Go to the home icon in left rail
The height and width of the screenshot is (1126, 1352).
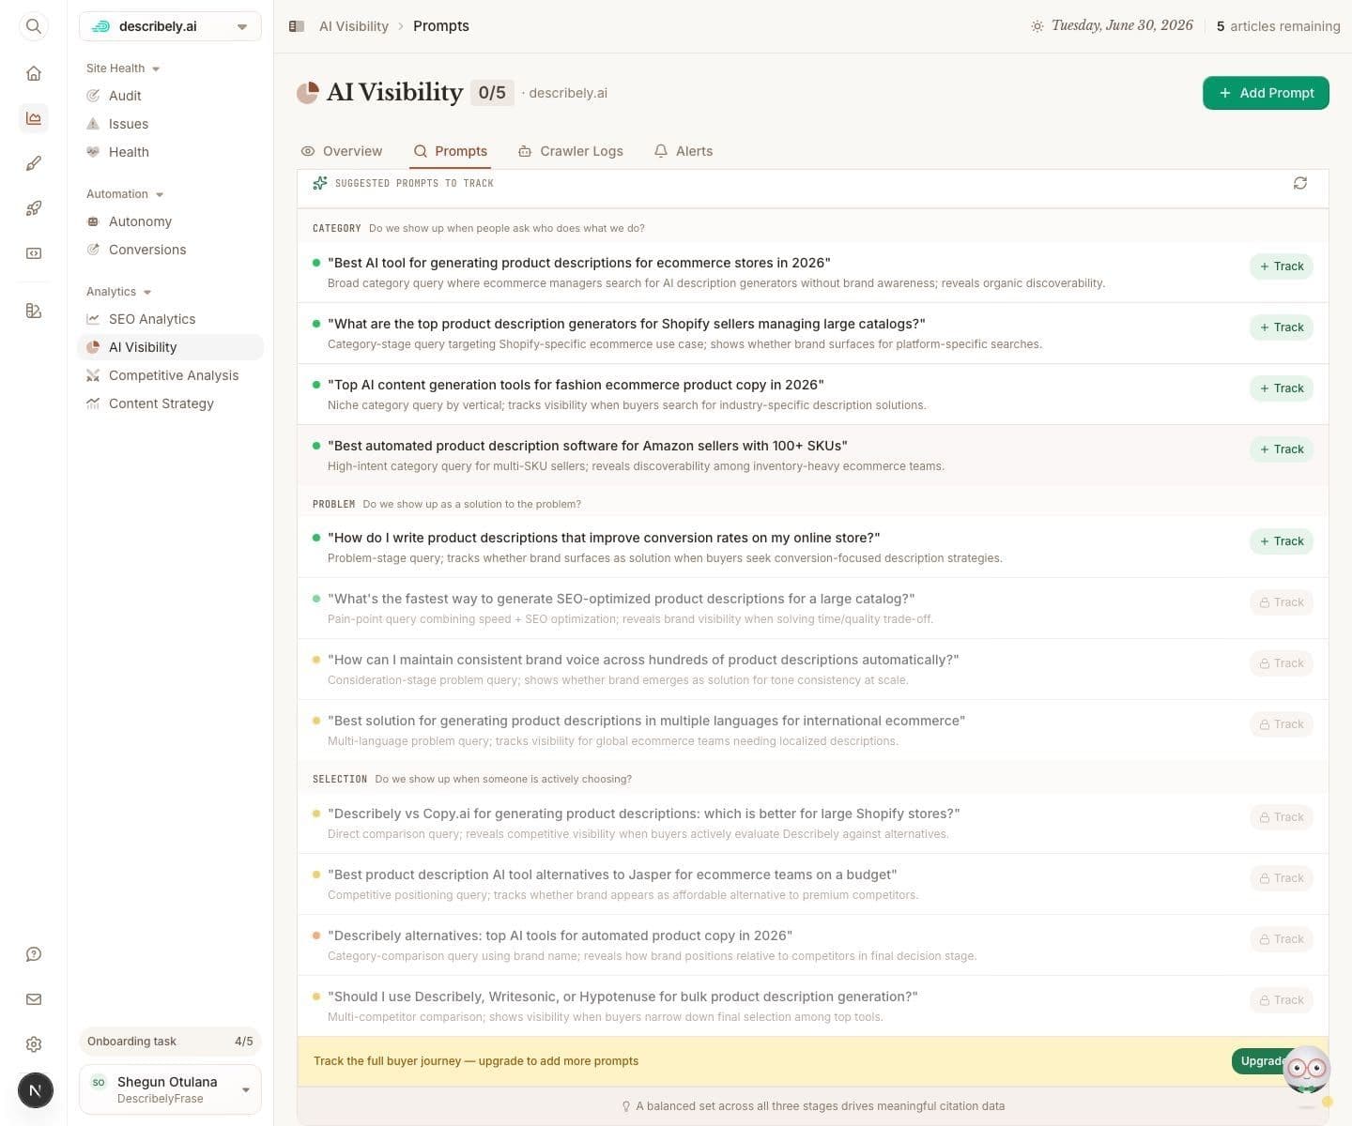point(34,73)
